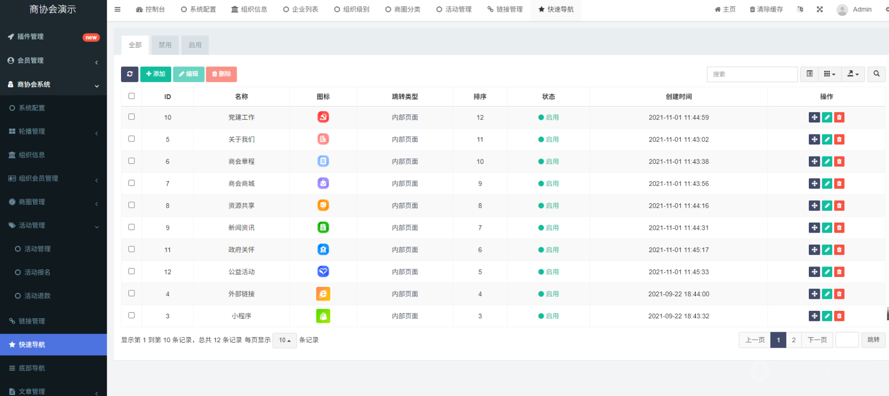
Task: Click the drag-sort icon for 党建工作
Action: point(814,118)
